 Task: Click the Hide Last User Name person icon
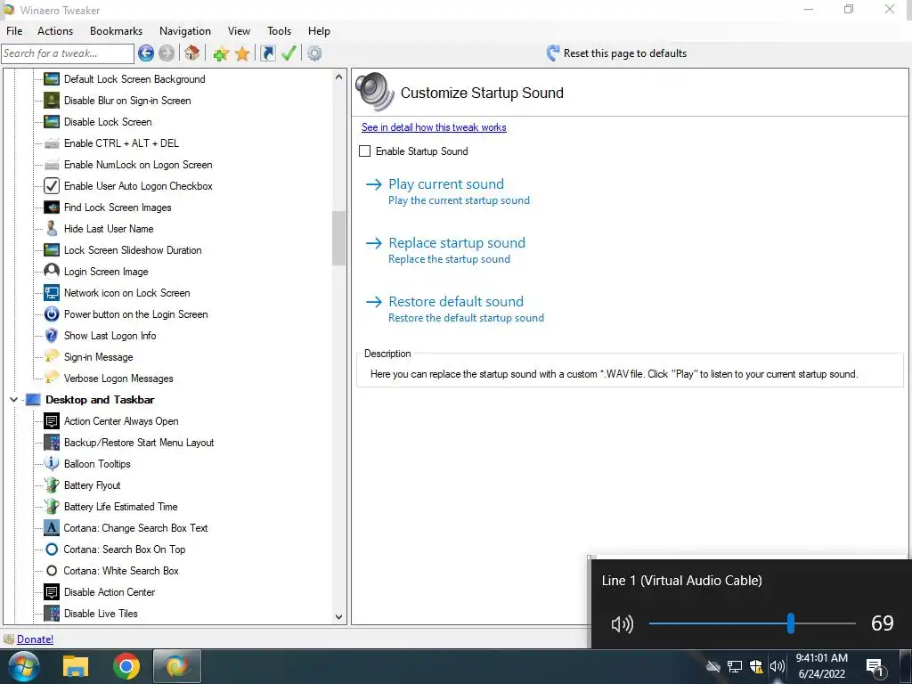pos(52,229)
